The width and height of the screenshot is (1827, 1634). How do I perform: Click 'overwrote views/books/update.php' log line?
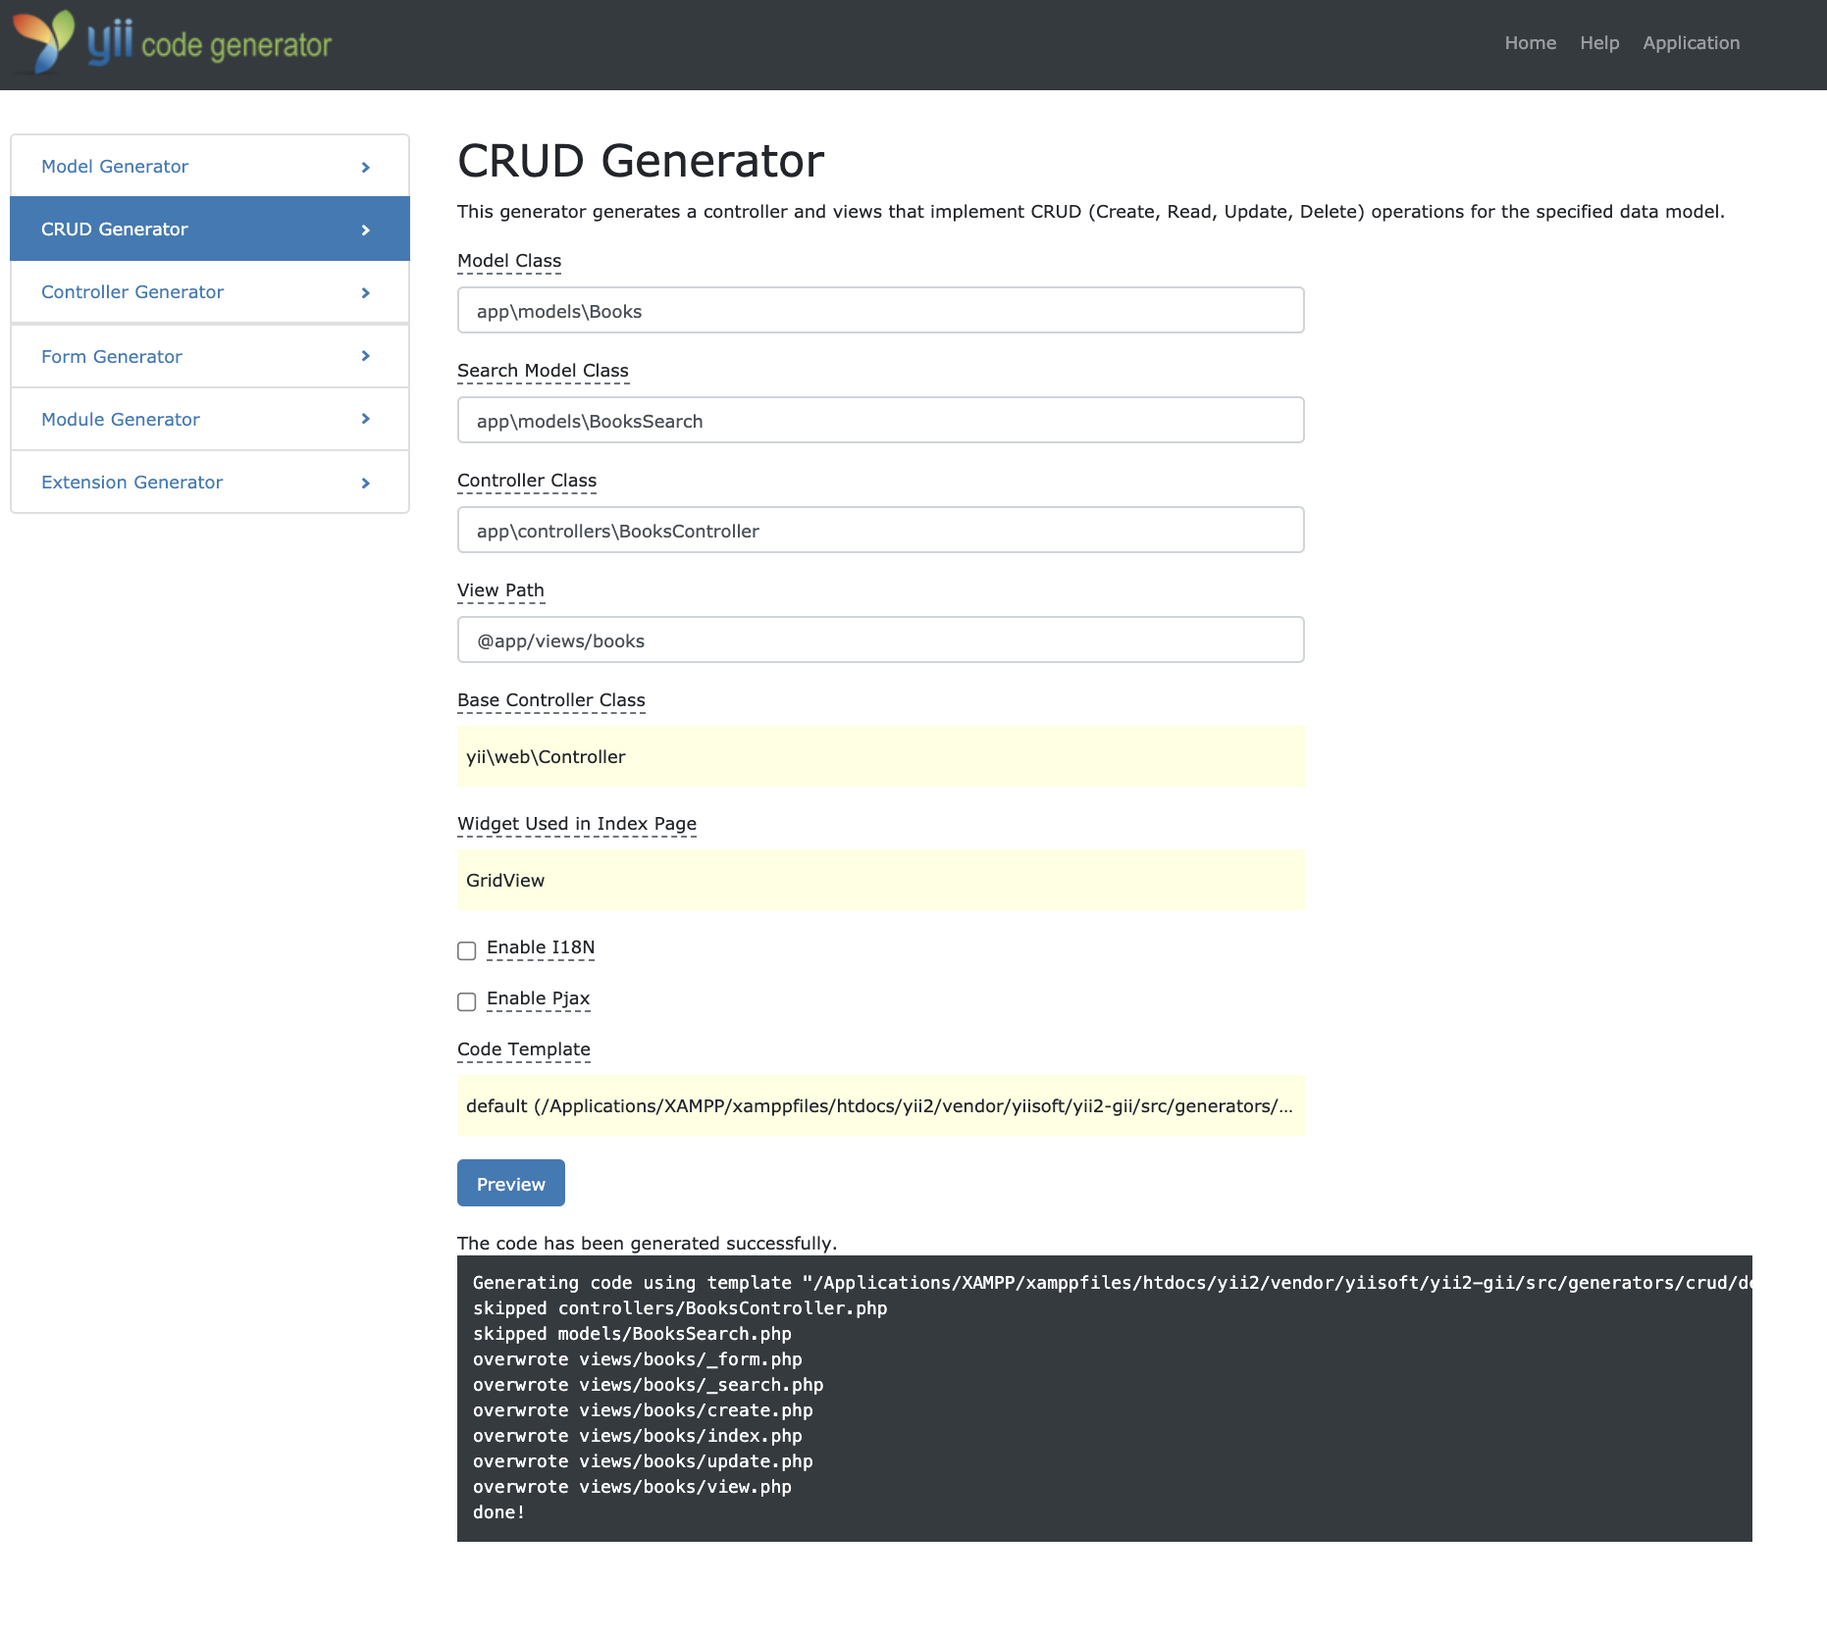[643, 1460]
